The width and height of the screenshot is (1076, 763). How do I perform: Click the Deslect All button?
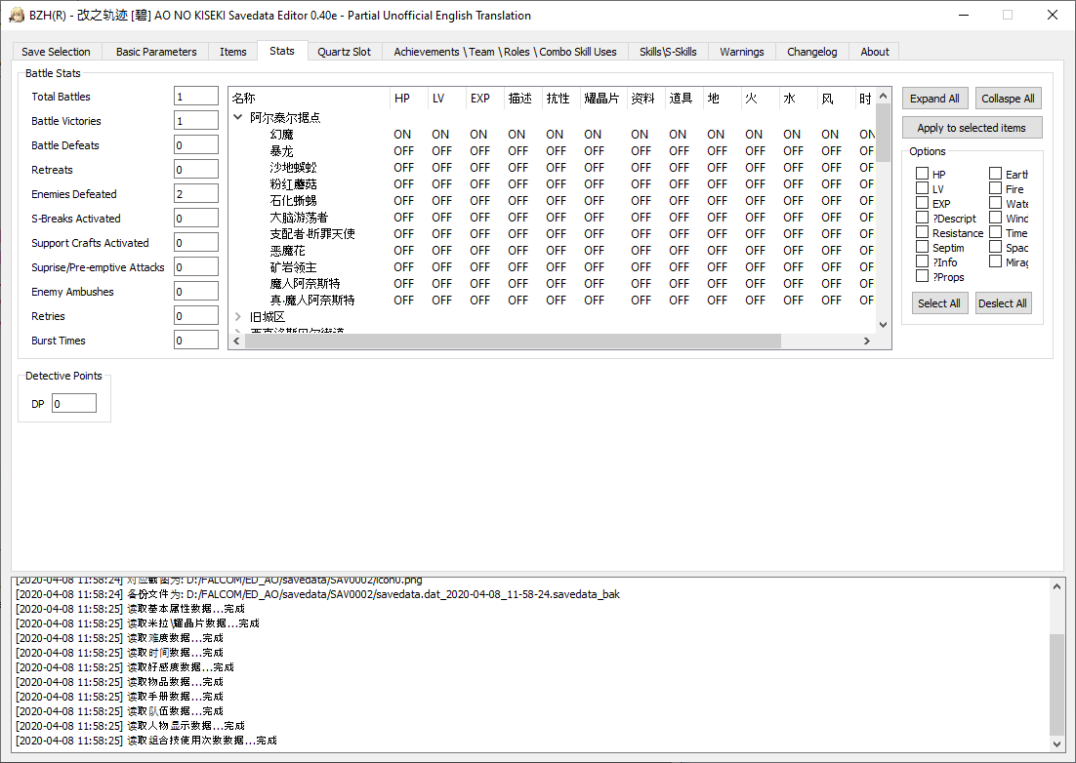coord(1003,303)
